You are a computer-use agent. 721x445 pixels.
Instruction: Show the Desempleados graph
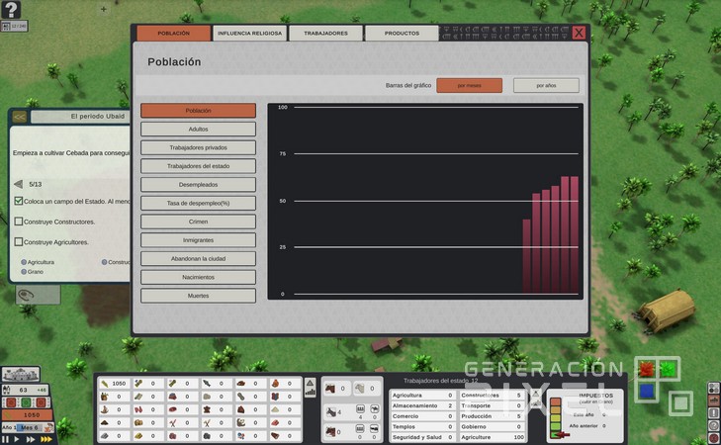pyautogui.click(x=198, y=185)
